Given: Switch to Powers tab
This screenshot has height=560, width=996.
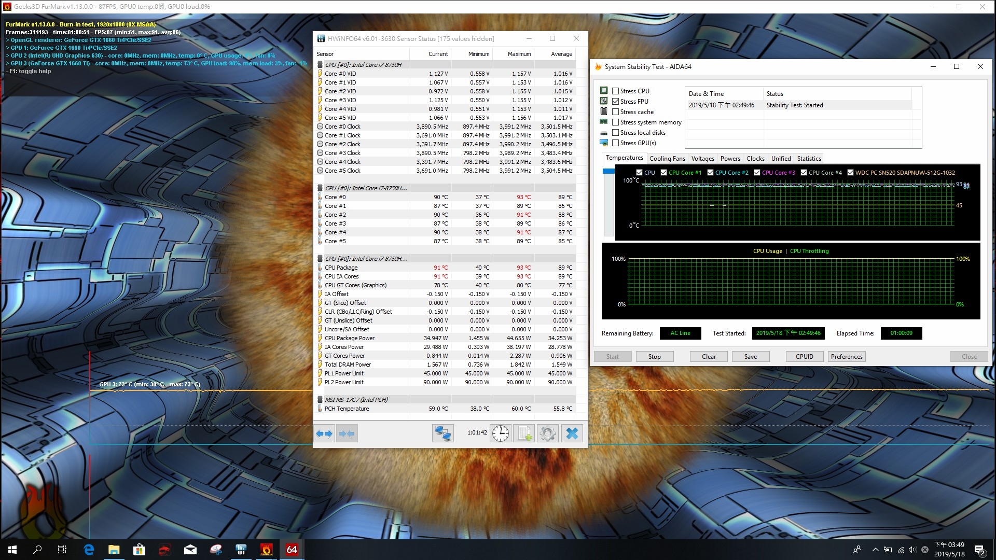Looking at the screenshot, I should click(x=730, y=159).
